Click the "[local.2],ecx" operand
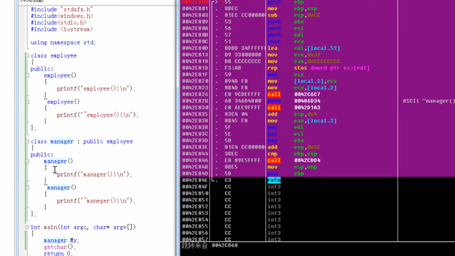 pos(315,81)
